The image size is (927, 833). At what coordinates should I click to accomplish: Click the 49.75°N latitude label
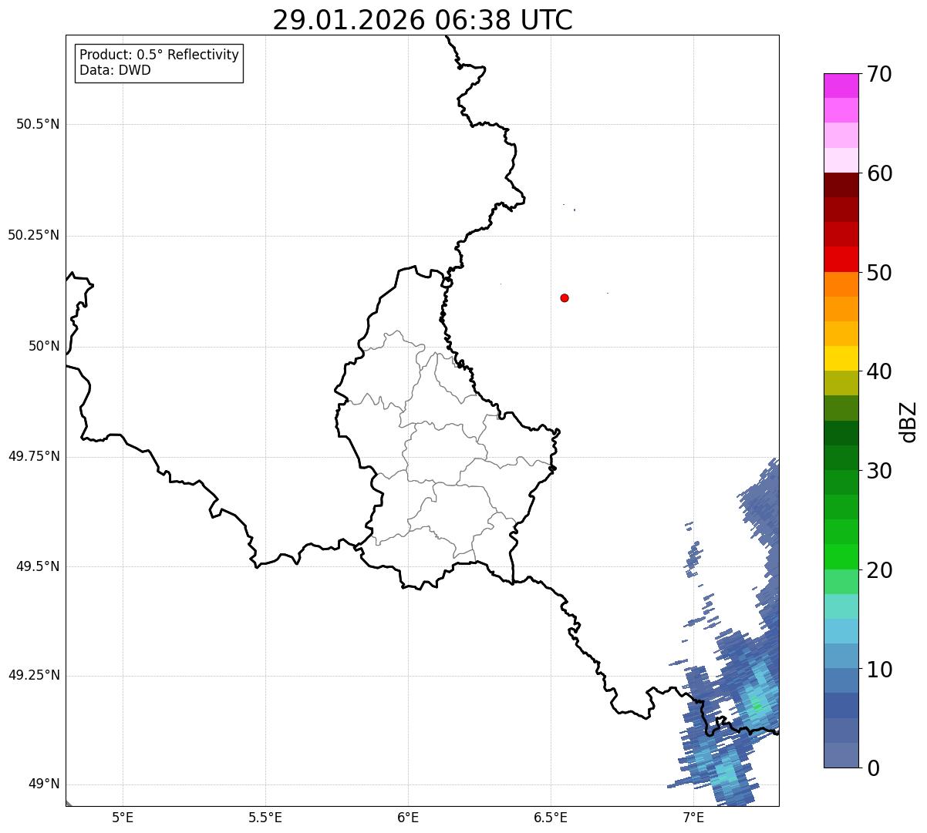point(34,456)
